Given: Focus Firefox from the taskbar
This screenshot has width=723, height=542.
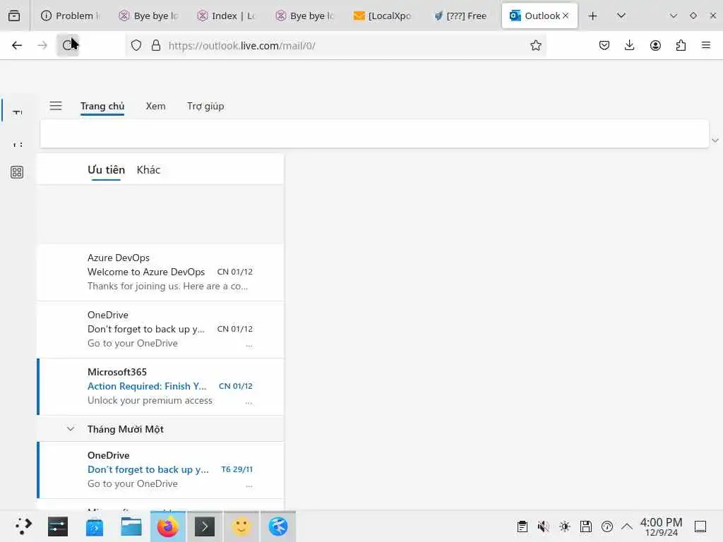Looking at the screenshot, I should (x=168, y=526).
